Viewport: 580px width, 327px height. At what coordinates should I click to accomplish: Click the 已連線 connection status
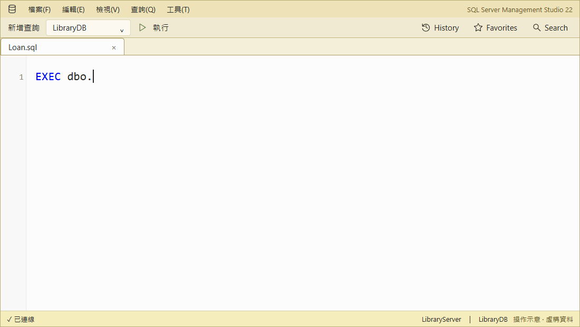[21, 319]
